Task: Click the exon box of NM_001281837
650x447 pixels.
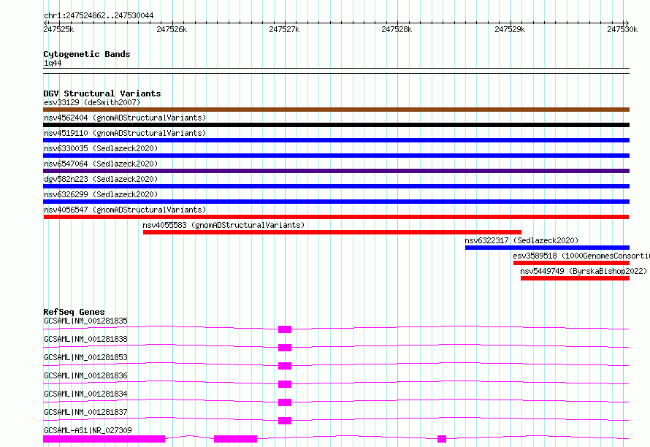Action: (x=285, y=421)
